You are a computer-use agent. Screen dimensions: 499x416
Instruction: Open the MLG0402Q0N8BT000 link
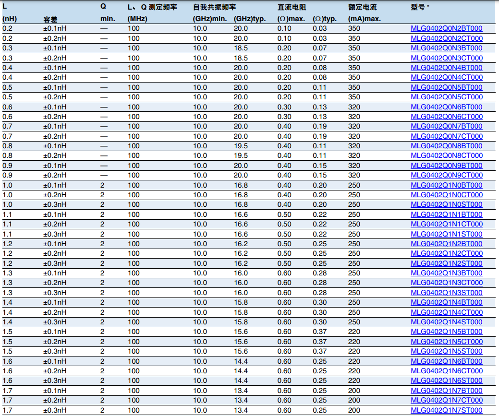[446, 146]
